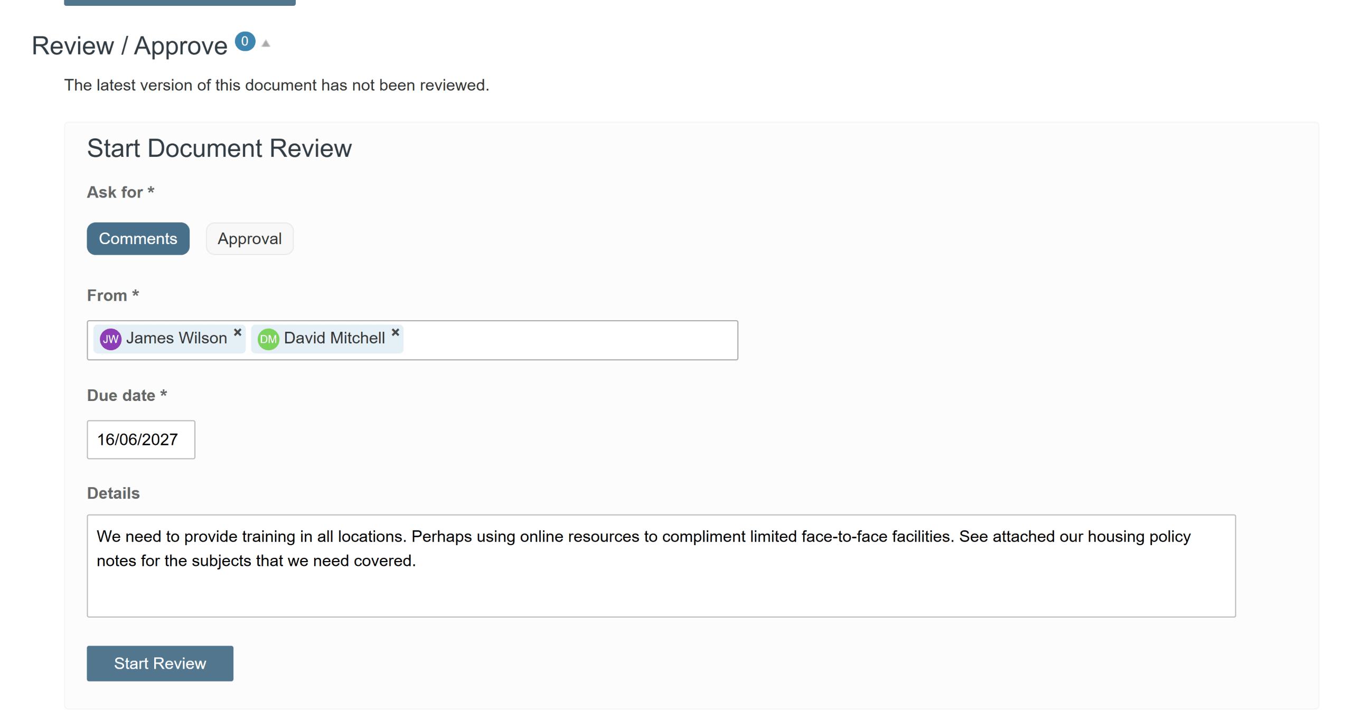Select the David Mitchell reviewer chip
This screenshot has width=1352, height=719.
point(327,339)
